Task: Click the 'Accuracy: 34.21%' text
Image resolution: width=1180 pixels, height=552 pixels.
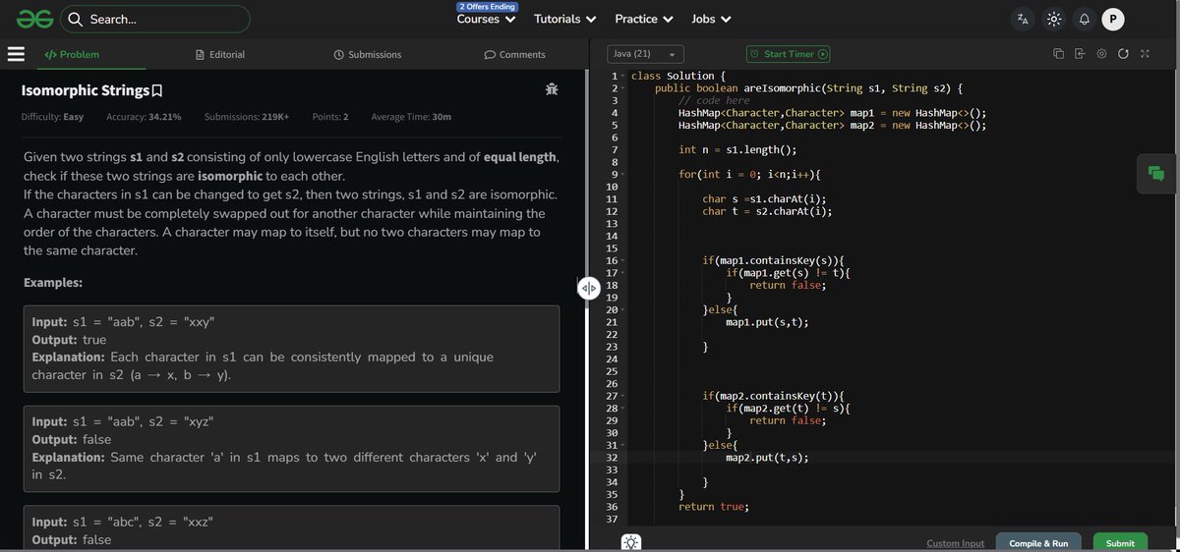Action: pos(144,117)
